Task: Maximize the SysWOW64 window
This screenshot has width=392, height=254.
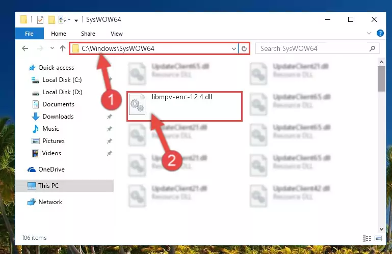Action: click(351, 19)
